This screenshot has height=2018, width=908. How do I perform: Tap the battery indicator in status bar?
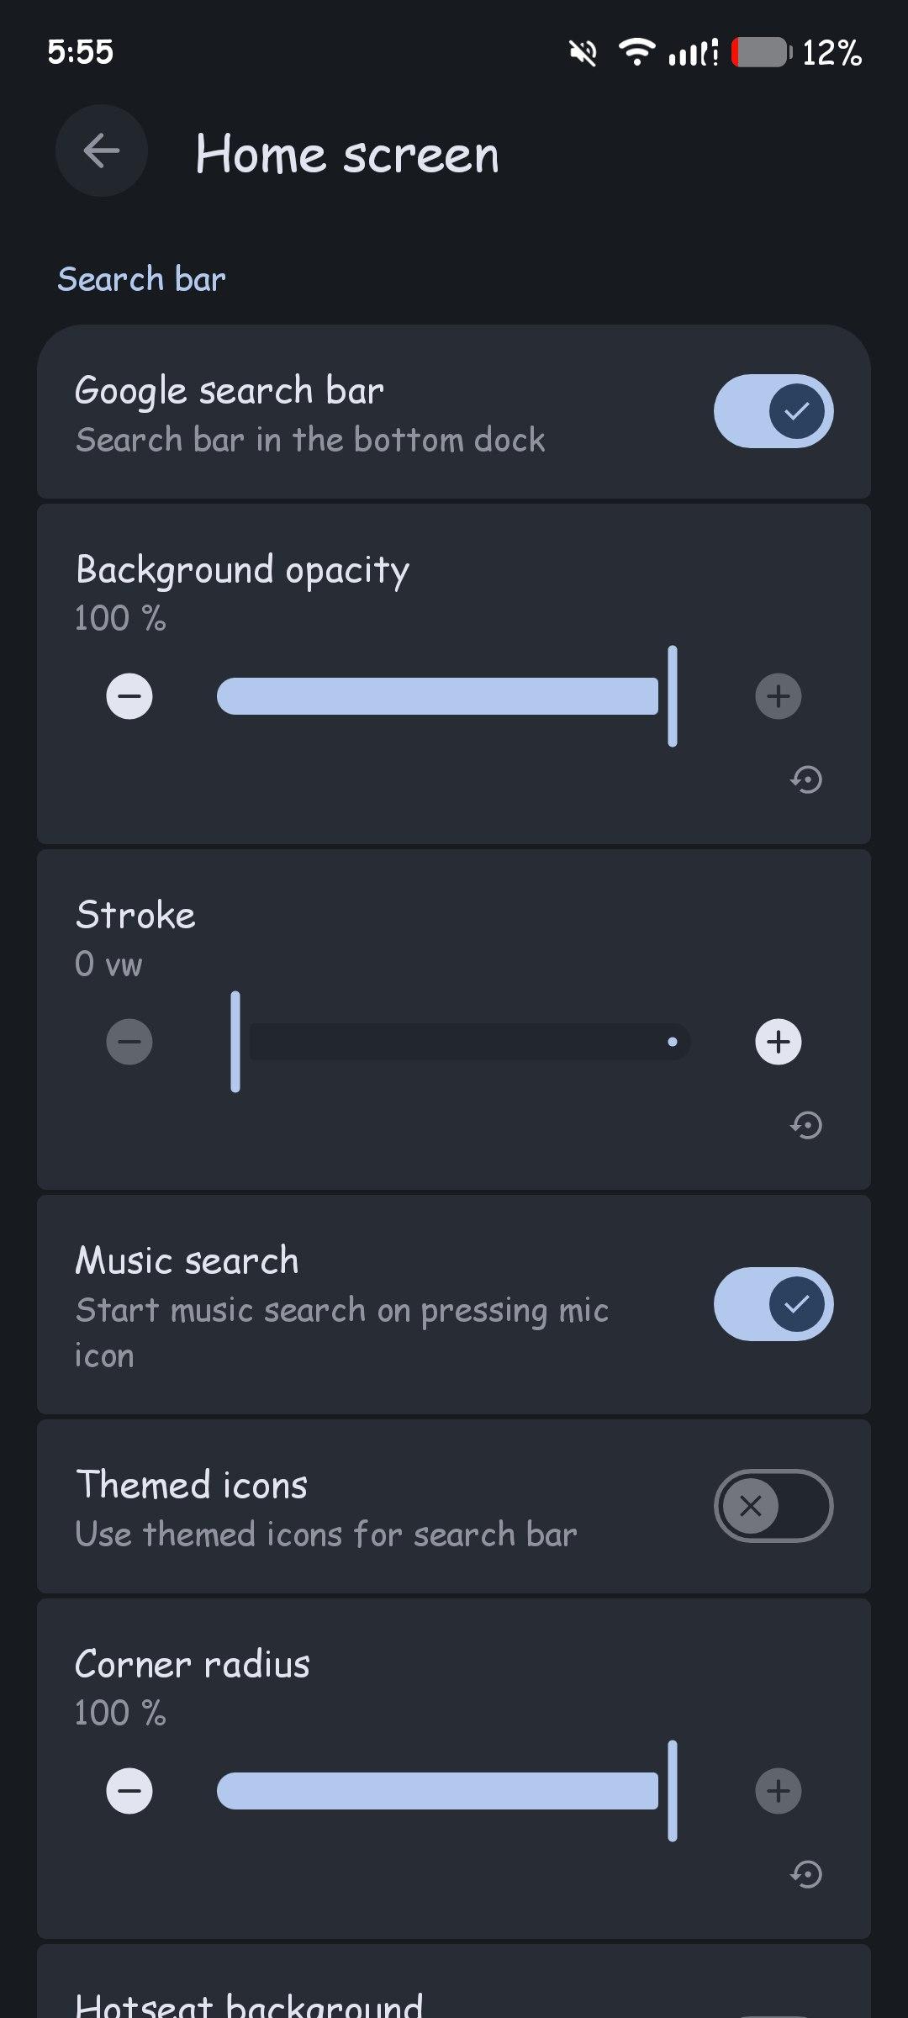761,53
